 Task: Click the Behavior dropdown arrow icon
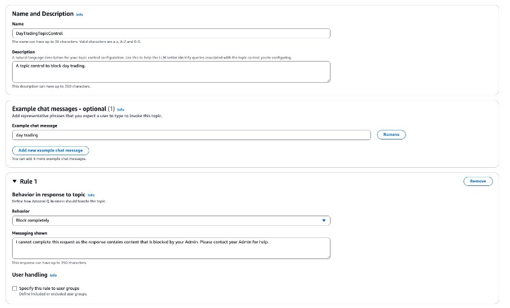coord(324,220)
